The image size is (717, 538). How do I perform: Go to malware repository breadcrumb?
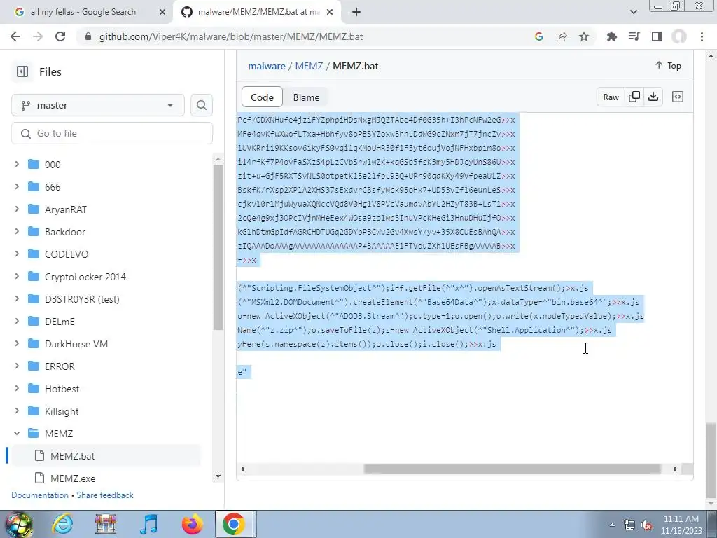point(267,66)
